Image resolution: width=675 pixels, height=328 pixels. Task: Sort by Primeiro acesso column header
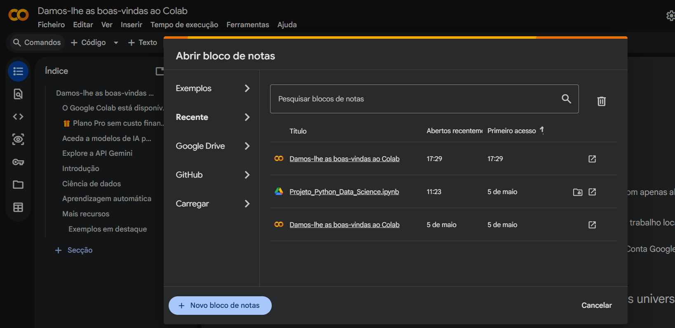tap(512, 131)
